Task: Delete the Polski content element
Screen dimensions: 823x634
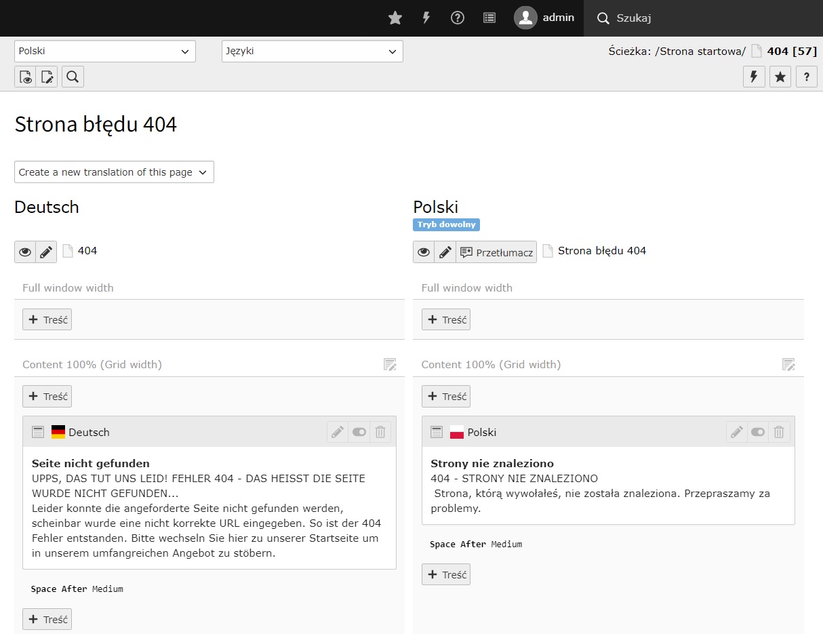Action: 779,432
